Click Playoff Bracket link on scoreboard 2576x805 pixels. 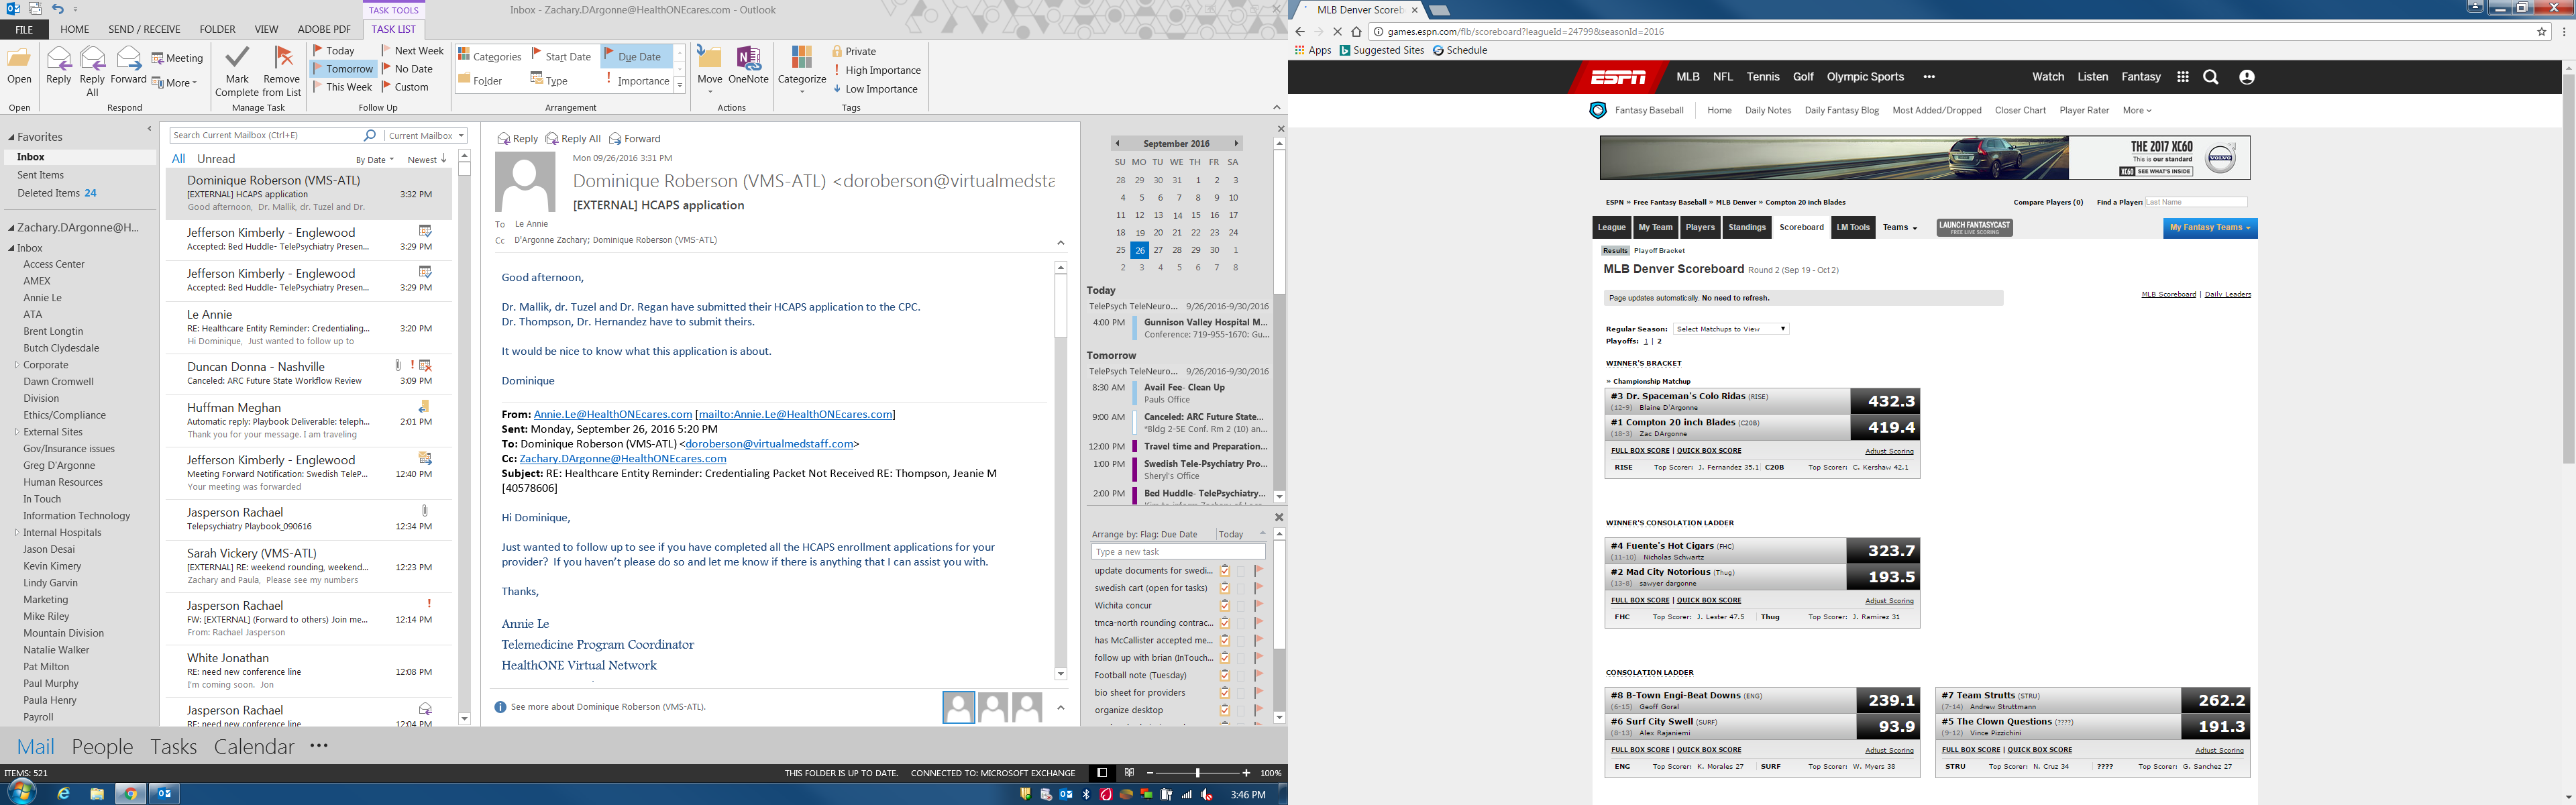pos(1659,251)
